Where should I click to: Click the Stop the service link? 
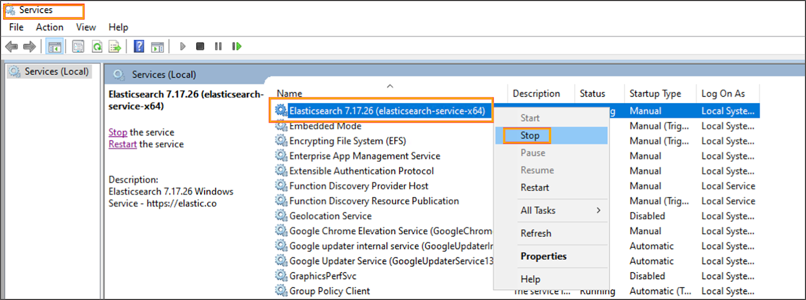[x=118, y=132]
